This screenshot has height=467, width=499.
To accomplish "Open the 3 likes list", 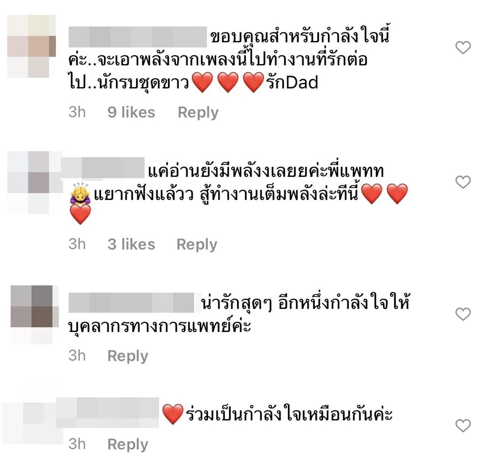I will [131, 244].
